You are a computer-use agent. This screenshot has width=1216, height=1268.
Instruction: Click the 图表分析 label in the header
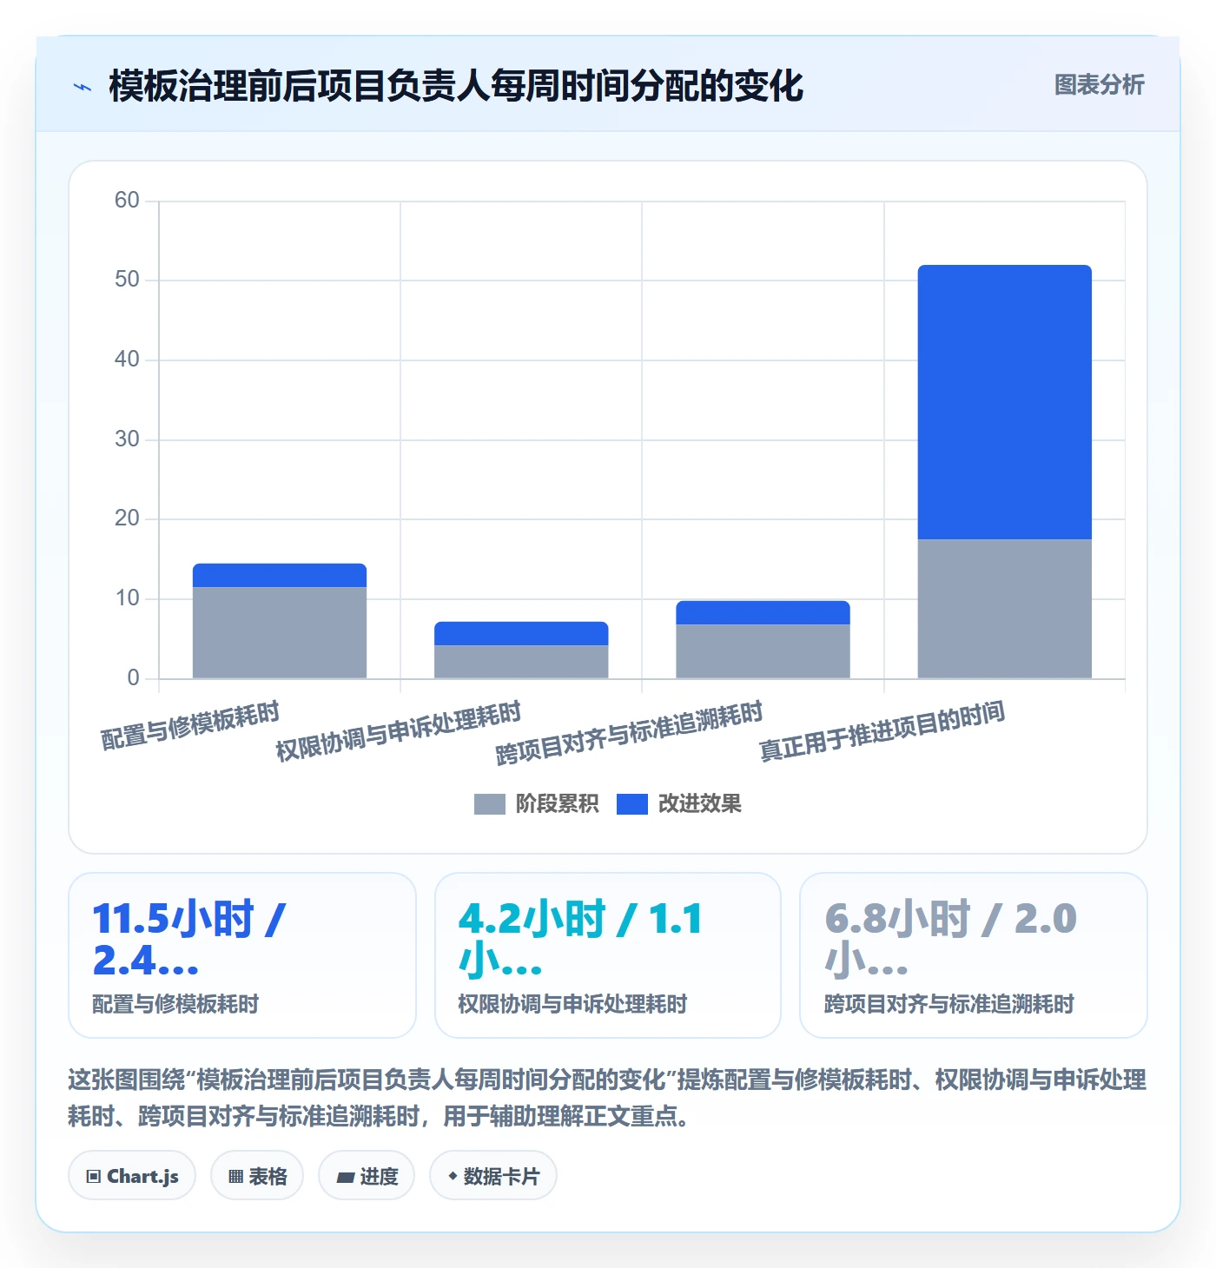(1099, 85)
